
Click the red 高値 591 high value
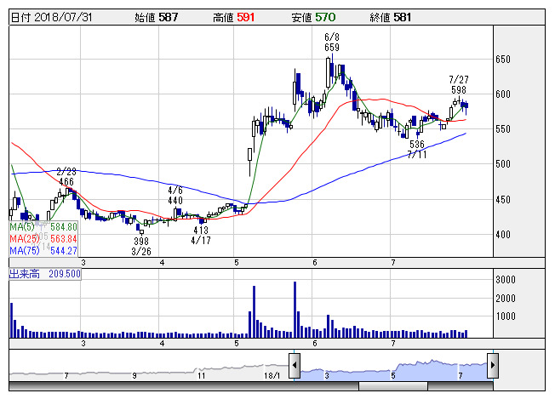pos(243,16)
